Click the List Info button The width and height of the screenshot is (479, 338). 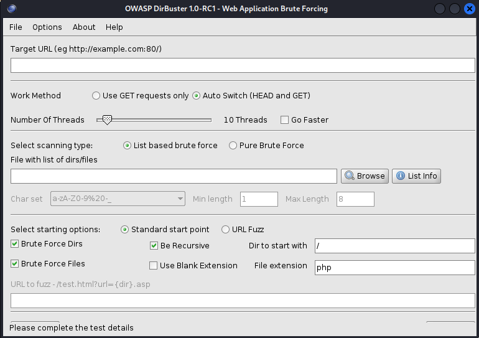[416, 176]
